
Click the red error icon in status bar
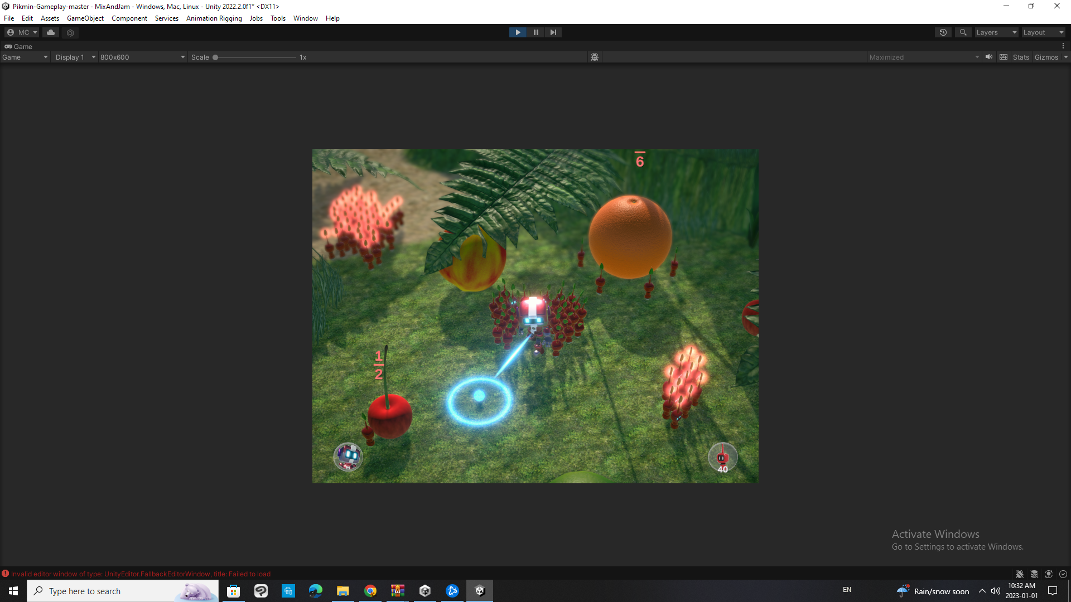pos(5,574)
